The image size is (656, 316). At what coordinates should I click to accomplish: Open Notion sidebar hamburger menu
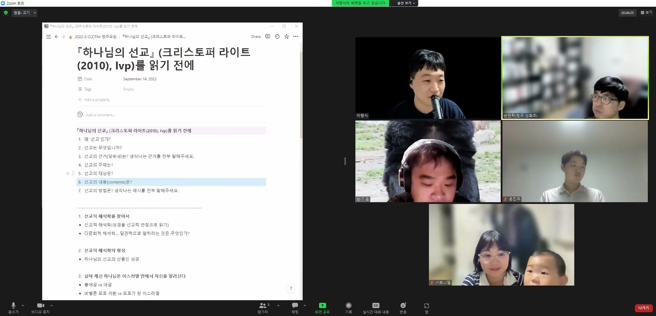pyautogui.click(x=49, y=37)
